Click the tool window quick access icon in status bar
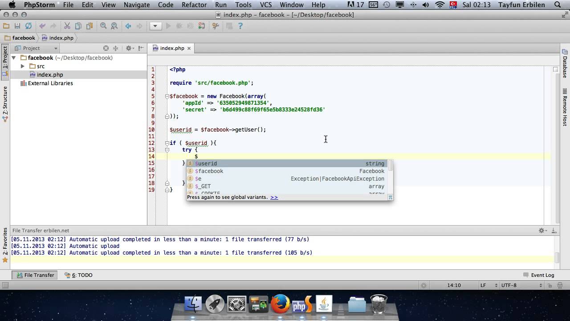Viewport: 570px width, 321px height. (5, 285)
